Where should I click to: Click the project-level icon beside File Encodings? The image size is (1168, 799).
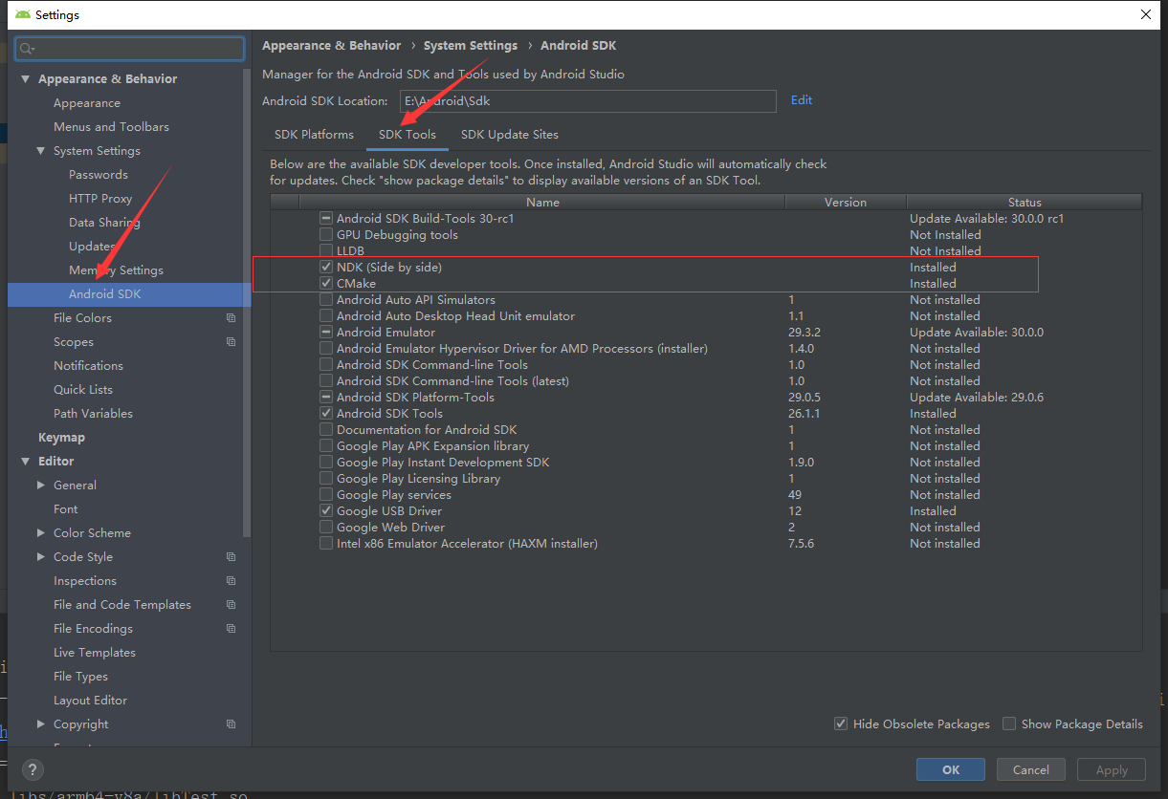pyautogui.click(x=231, y=629)
